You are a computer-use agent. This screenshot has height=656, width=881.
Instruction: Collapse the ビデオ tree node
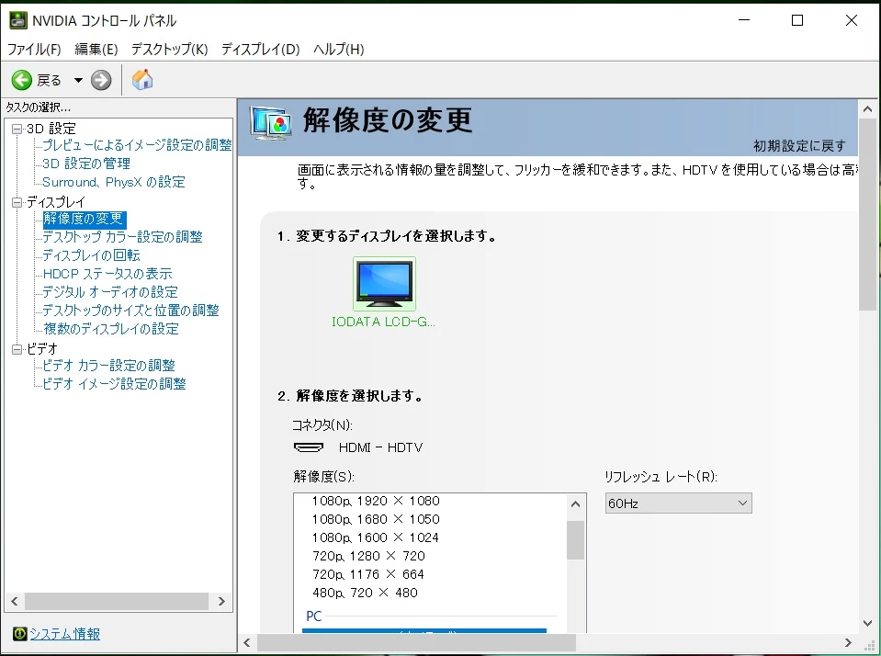click(17, 349)
